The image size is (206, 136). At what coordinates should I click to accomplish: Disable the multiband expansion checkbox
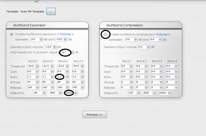pos(12,34)
